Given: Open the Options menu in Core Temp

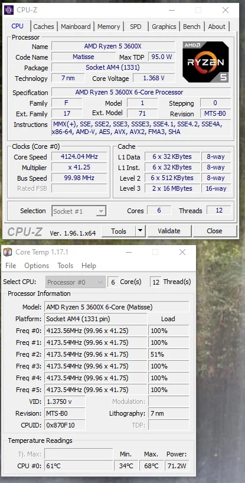Looking at the screenshot, I should [x=37, y=266].
